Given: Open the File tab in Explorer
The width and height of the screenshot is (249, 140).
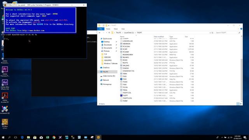Looking at the screenshot, I should (101, 29).
